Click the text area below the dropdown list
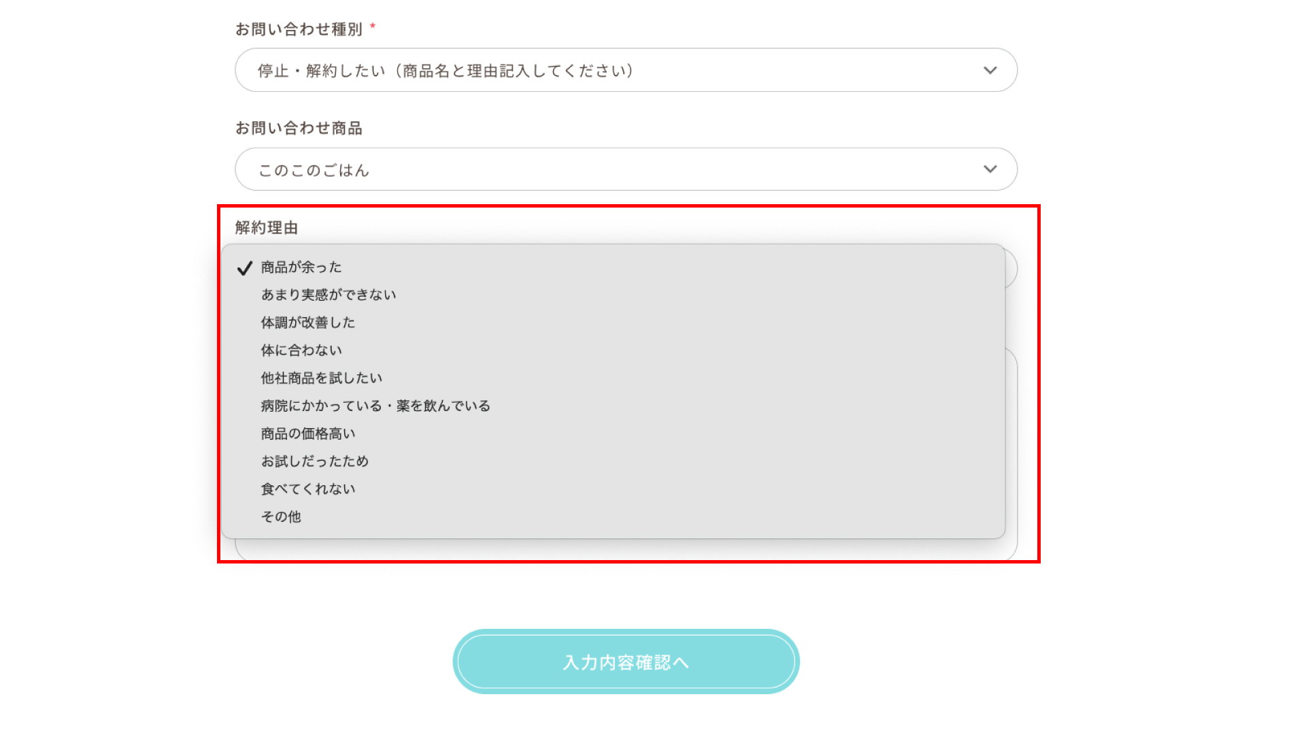The height and width of the screenshot is (735, 1306). click(x=626, y=550)
